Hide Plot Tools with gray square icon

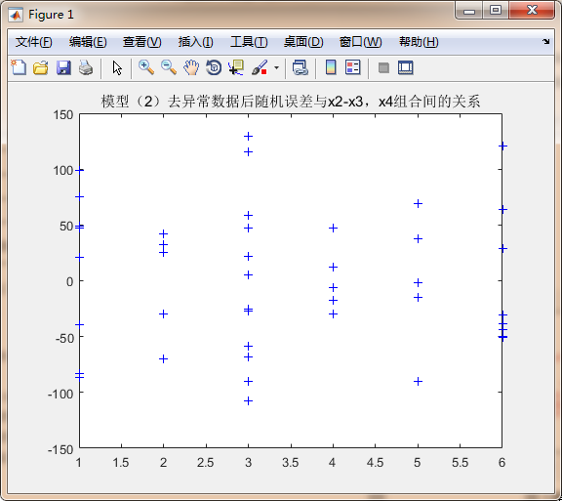tap(383, 67)
